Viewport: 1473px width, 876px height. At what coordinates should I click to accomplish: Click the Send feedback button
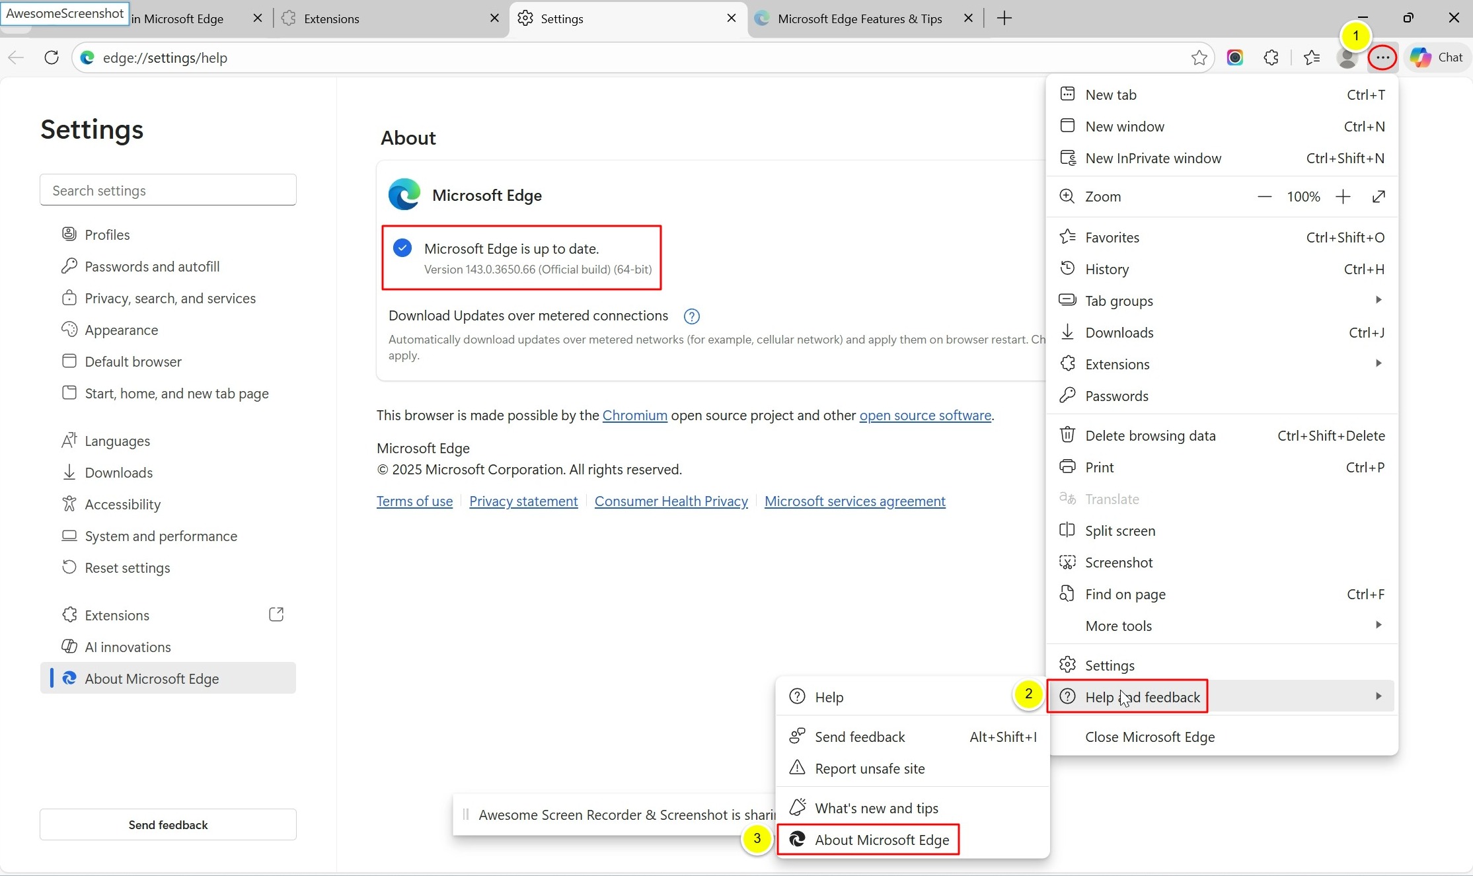(167, 824)
